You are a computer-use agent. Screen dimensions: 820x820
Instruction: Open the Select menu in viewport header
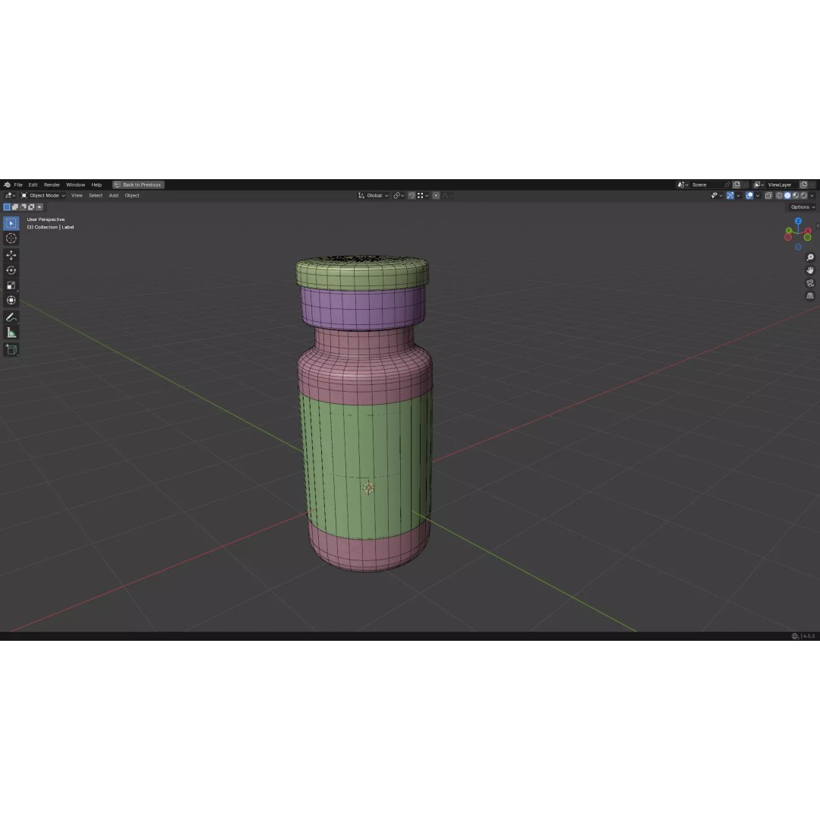(x=96, y=196)
